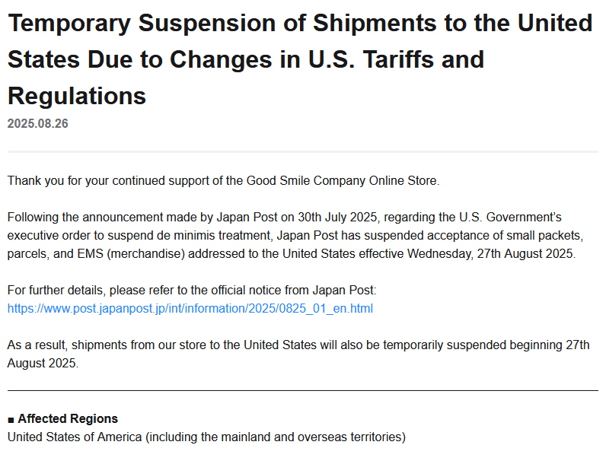Click the 'United States of America' affected region line
Viewport: 606px width, 464px height.
206,437
